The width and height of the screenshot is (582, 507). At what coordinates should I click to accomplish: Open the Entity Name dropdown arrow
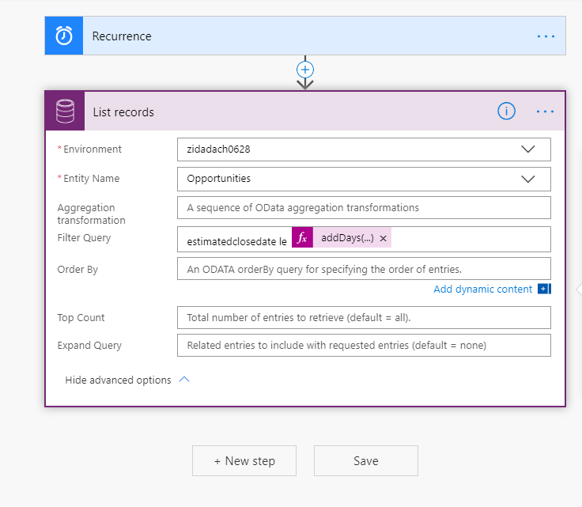tap(527, 179)
